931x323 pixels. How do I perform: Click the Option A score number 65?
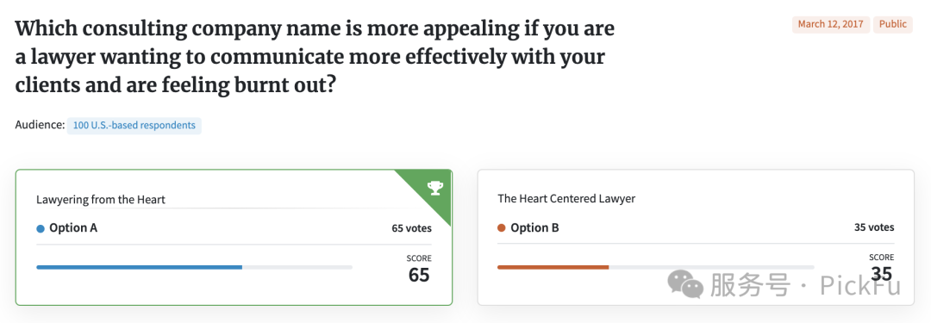coord(419,275)
